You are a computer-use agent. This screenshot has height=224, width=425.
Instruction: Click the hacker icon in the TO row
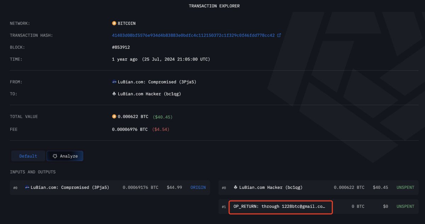pos(114,94)
